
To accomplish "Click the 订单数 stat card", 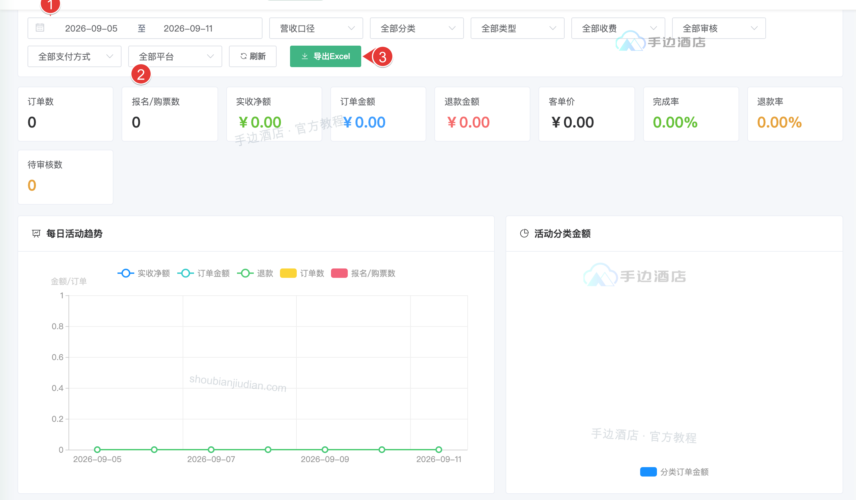I will [x=65, y=114].
